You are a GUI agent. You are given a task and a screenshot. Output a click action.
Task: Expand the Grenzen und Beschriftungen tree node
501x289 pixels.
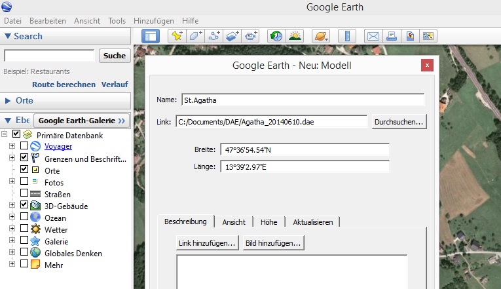coord(12,158)
